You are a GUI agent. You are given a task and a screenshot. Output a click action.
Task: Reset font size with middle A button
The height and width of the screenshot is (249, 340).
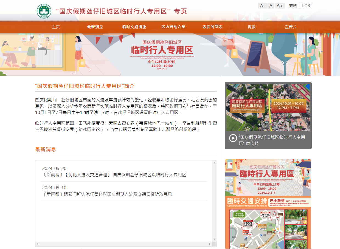[x=271, y=6]
